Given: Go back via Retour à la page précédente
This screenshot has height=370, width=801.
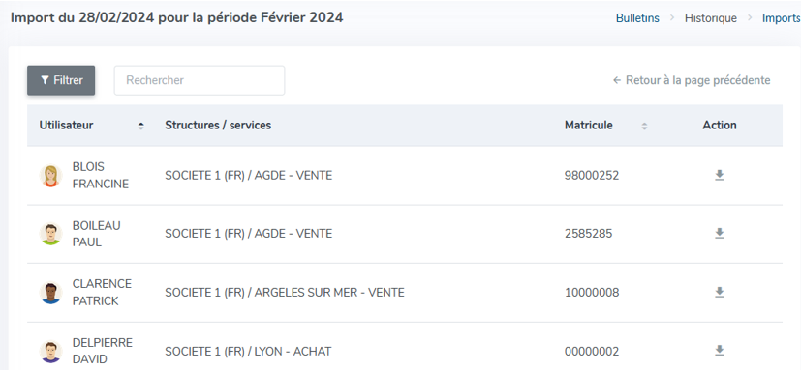Looking at the screenshot, I should coord(692,80).
